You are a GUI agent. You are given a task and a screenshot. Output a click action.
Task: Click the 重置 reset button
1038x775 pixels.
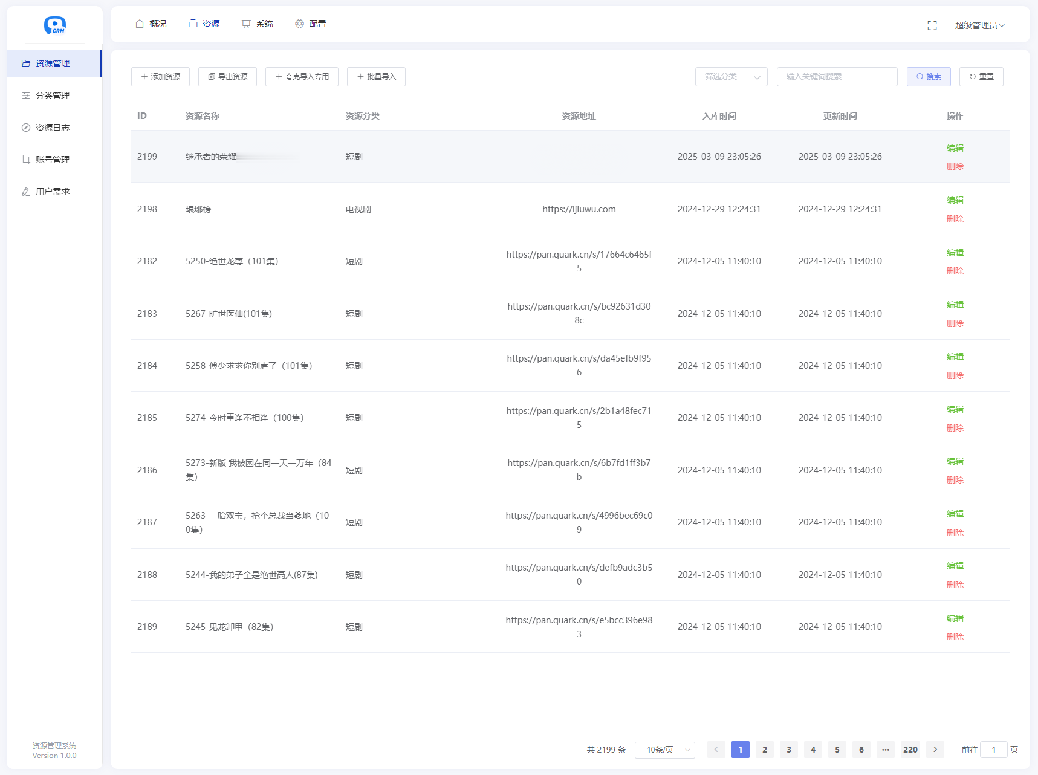pos(981,77)
